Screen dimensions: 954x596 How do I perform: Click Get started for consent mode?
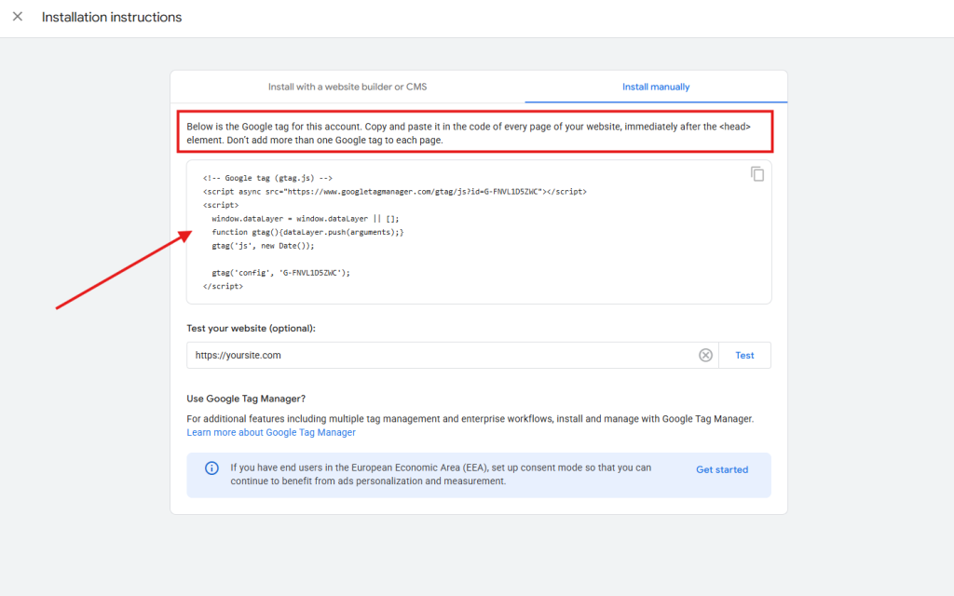tap(722, 469)
